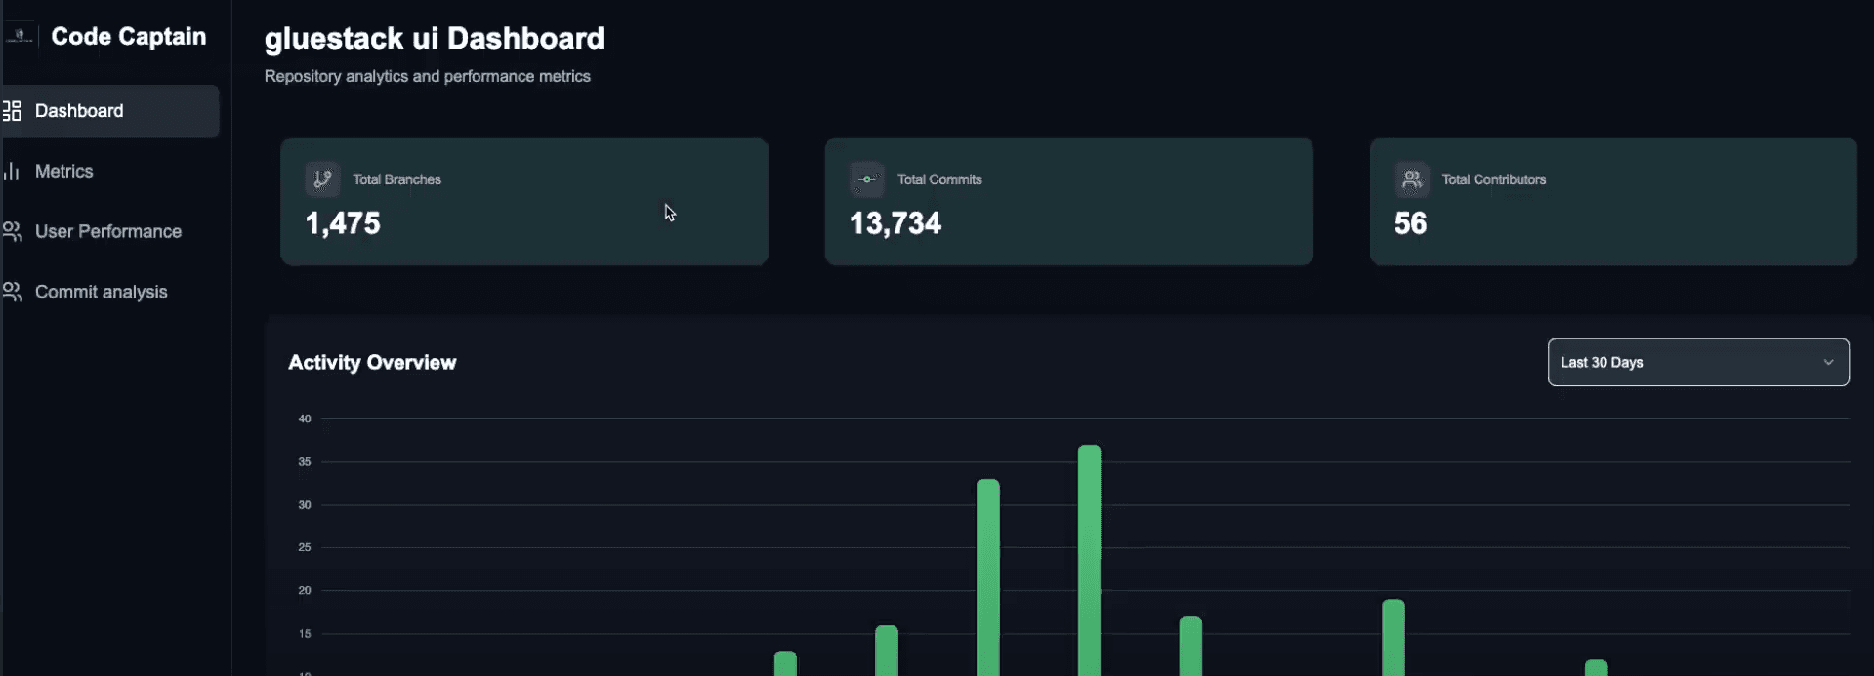Click the Total Commits commit icon
Screen dimensions: 1874x676
[x=866, y=179]
